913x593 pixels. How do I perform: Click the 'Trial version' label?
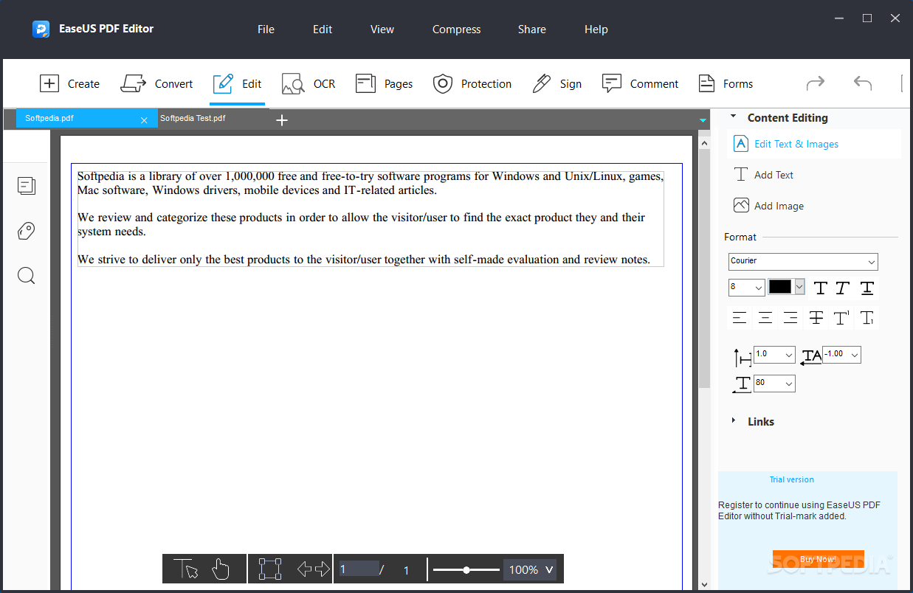(791, 479)
